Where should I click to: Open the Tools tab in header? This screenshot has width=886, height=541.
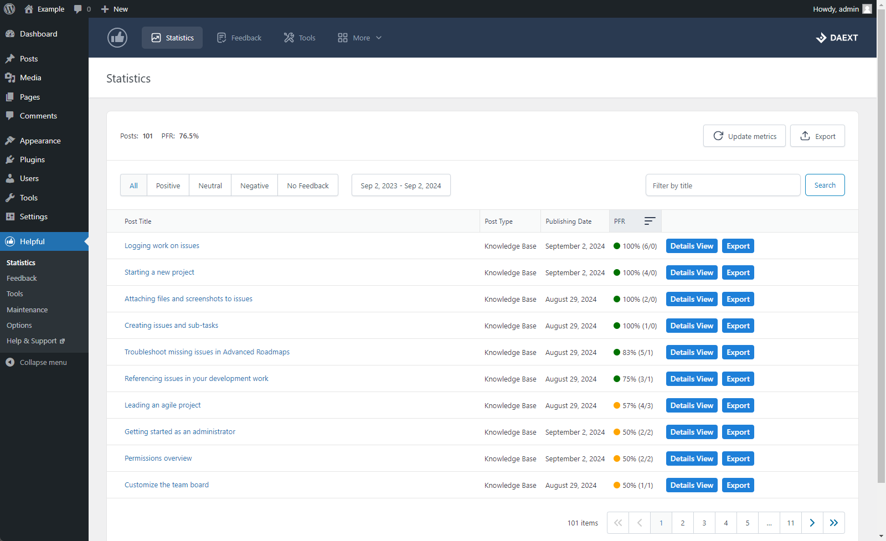pyautogui.click(x=300, y=38)
